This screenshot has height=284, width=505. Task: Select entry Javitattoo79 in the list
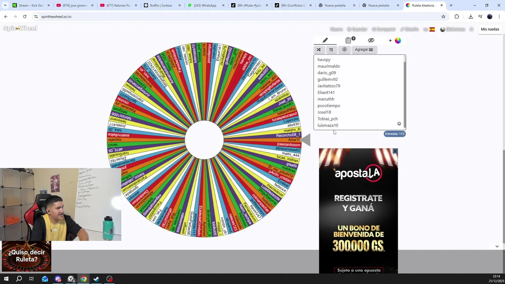pos(329,86)
